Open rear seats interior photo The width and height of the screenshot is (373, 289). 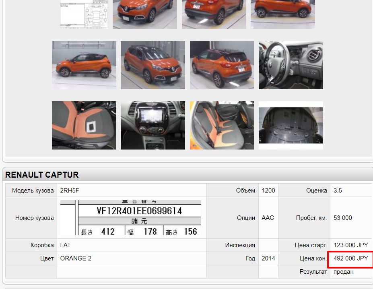pyautogui.click(x=222, y=125)
